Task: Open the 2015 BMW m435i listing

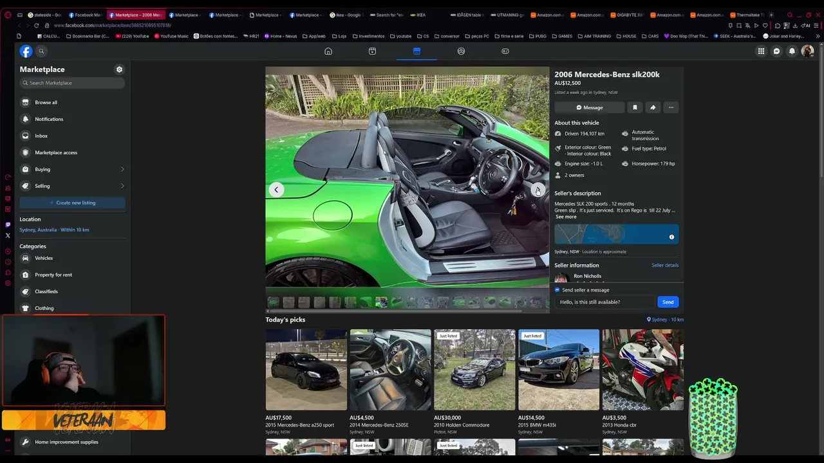Action: (559, 382)
